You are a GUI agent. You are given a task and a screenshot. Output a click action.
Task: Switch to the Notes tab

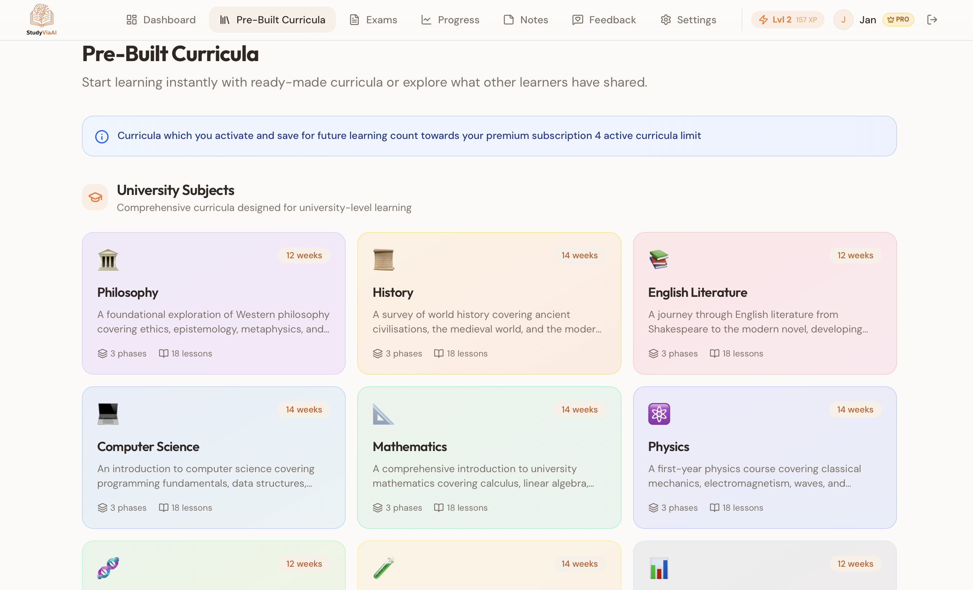(x=525, y=20)
